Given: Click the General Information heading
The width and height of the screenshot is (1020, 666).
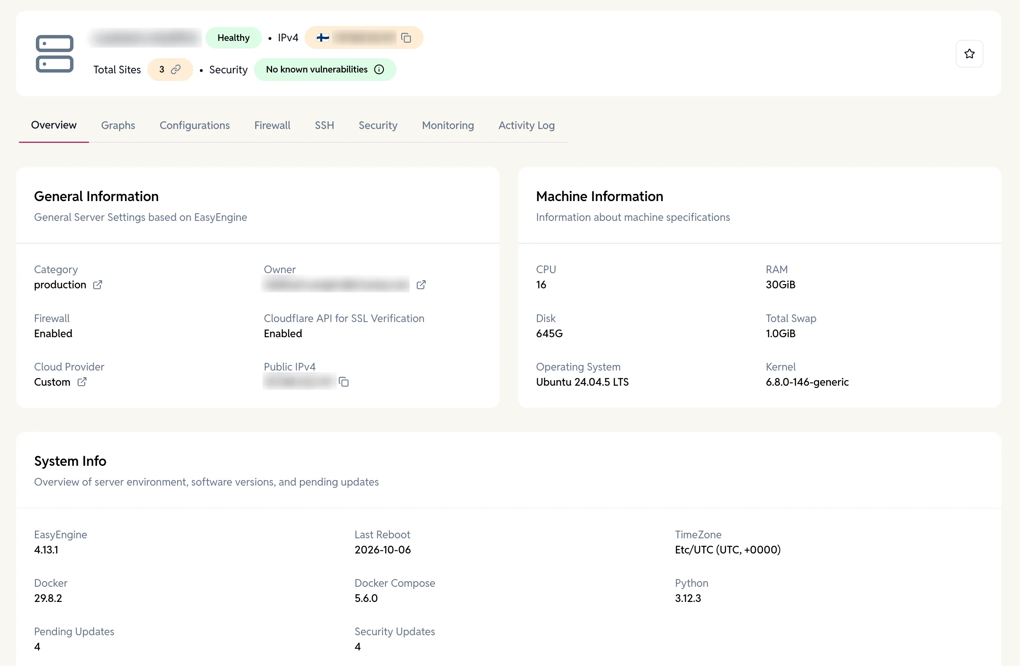Looking at the screenshot, I should point(97,196).
